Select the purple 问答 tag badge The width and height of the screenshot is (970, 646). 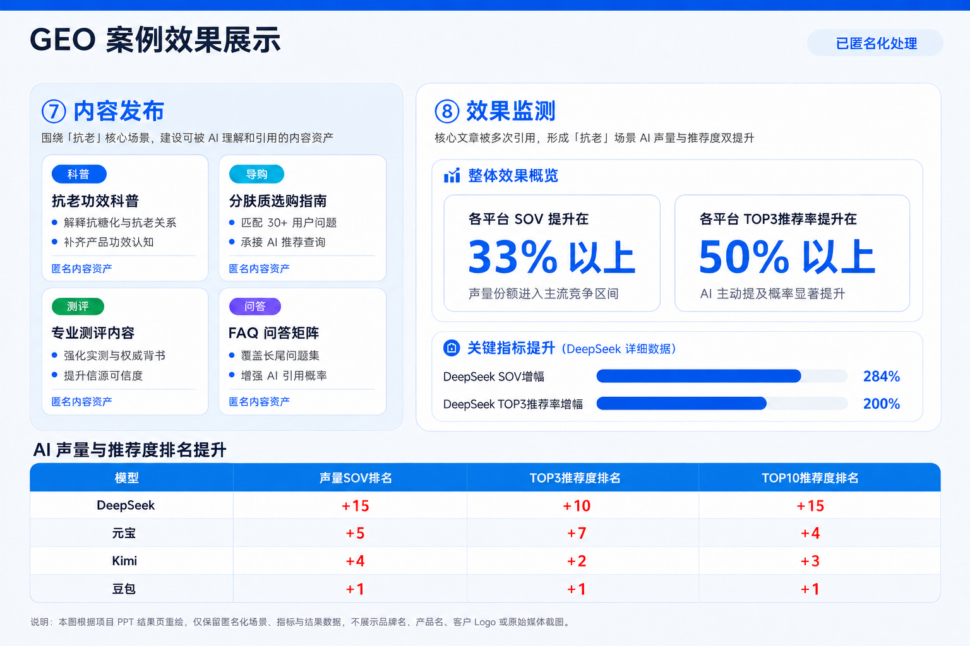pos(255,307)
